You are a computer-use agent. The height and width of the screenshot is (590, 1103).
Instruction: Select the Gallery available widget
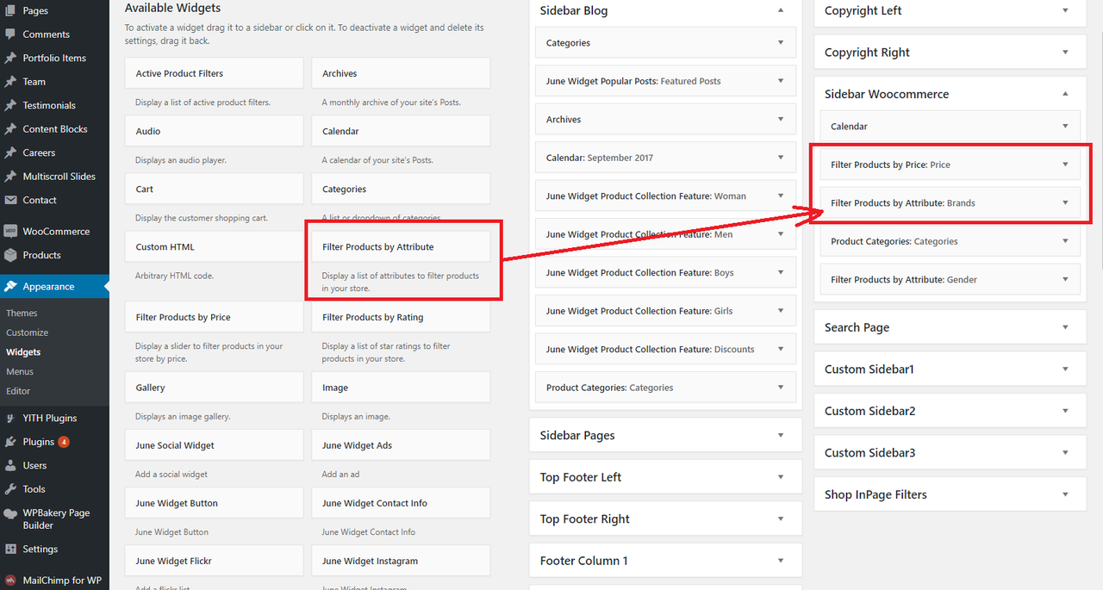(x=214, y=388)
